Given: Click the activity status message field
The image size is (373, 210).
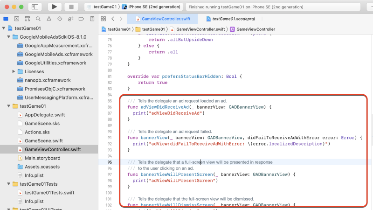Looking at the screenshot, I should (273, 7).
